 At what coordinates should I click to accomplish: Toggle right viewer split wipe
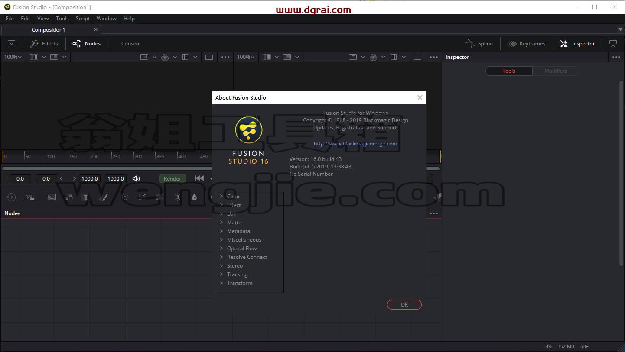267,57
